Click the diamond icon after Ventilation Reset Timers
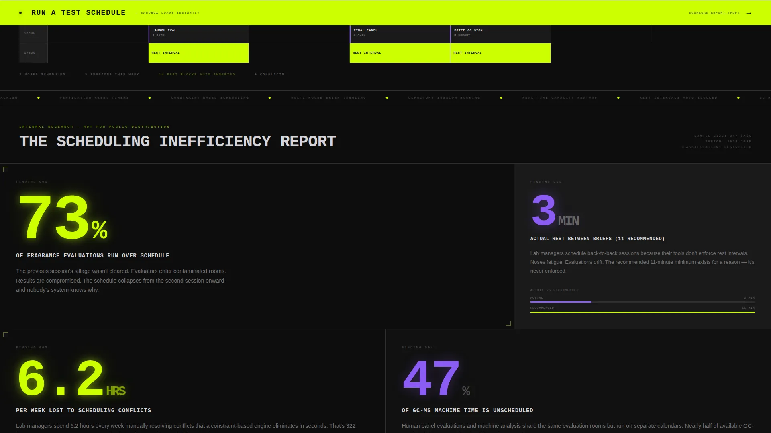Viewport: 771px width, 433px height. click(150, 98)
